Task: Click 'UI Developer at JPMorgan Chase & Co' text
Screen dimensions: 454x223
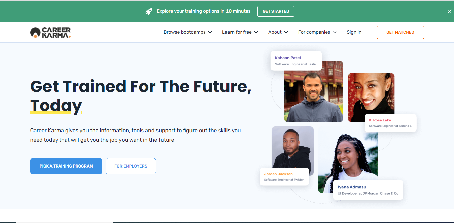Action: pos(368,194)
